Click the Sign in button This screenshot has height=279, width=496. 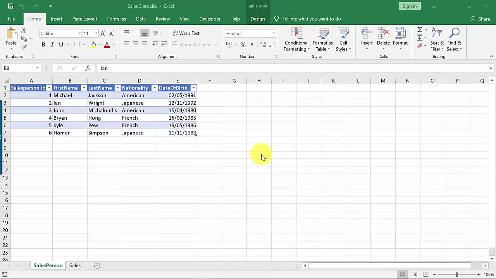pyautogui.click(x=409, y=6)
